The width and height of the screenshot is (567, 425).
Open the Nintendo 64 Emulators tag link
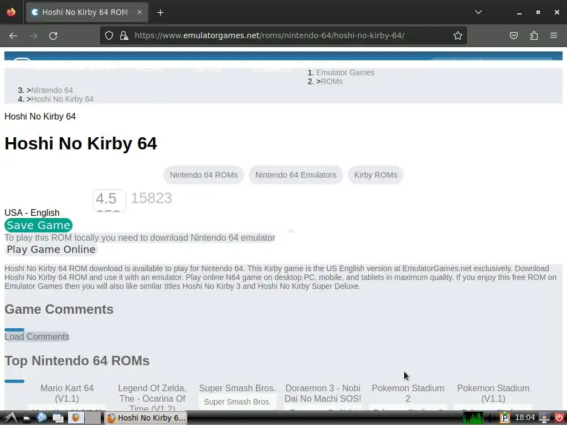coord(296,175)
